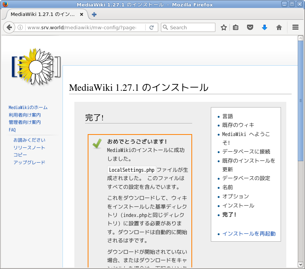Close the Firefox window
The height and width of the screenshot is (269, 305).
(x=299, y=4)
